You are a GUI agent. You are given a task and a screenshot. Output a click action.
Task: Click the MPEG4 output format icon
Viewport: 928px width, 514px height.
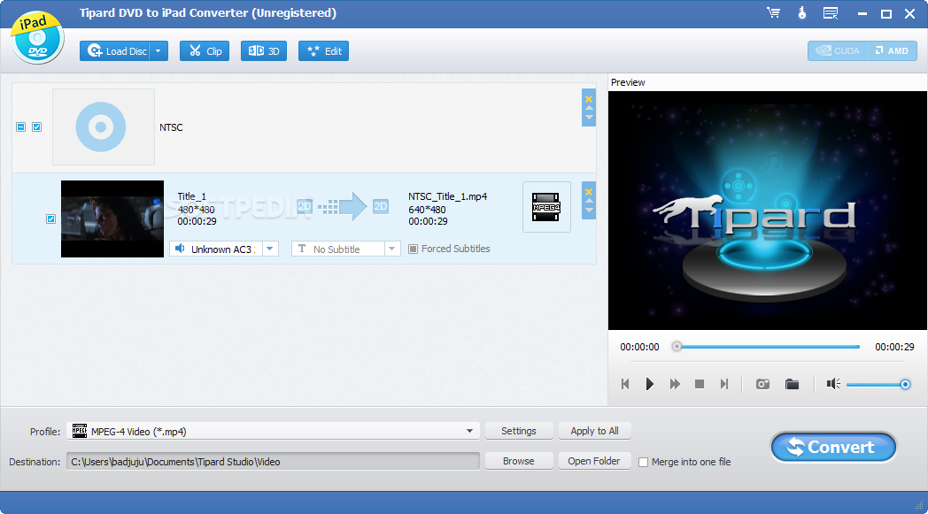point(546,207)
